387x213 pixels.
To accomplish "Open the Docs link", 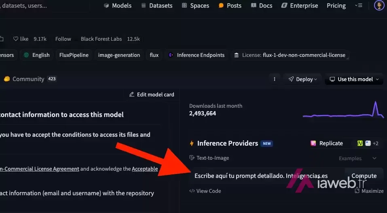I will tap(261, 5).
